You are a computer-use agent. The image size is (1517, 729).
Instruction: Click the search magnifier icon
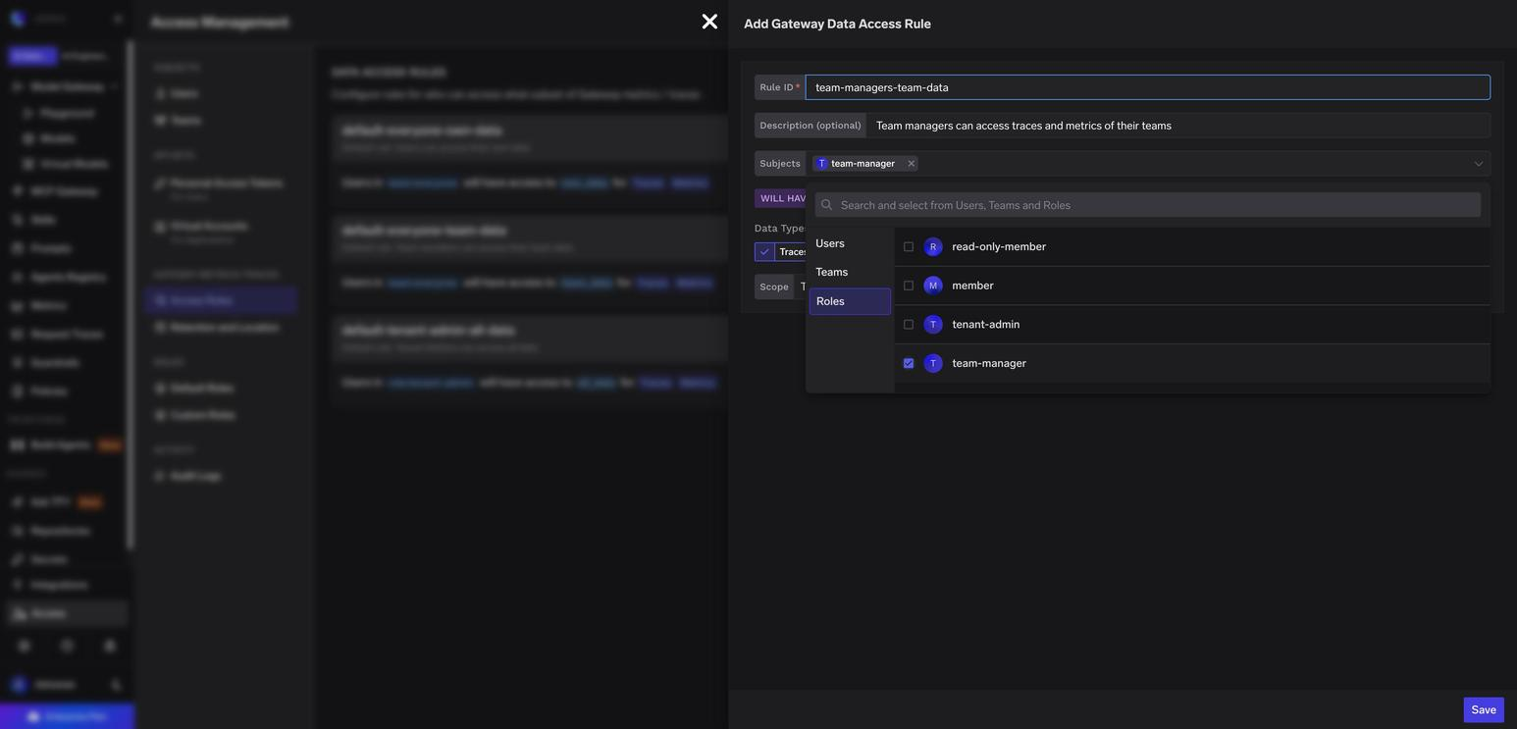(x=827, y=205)
